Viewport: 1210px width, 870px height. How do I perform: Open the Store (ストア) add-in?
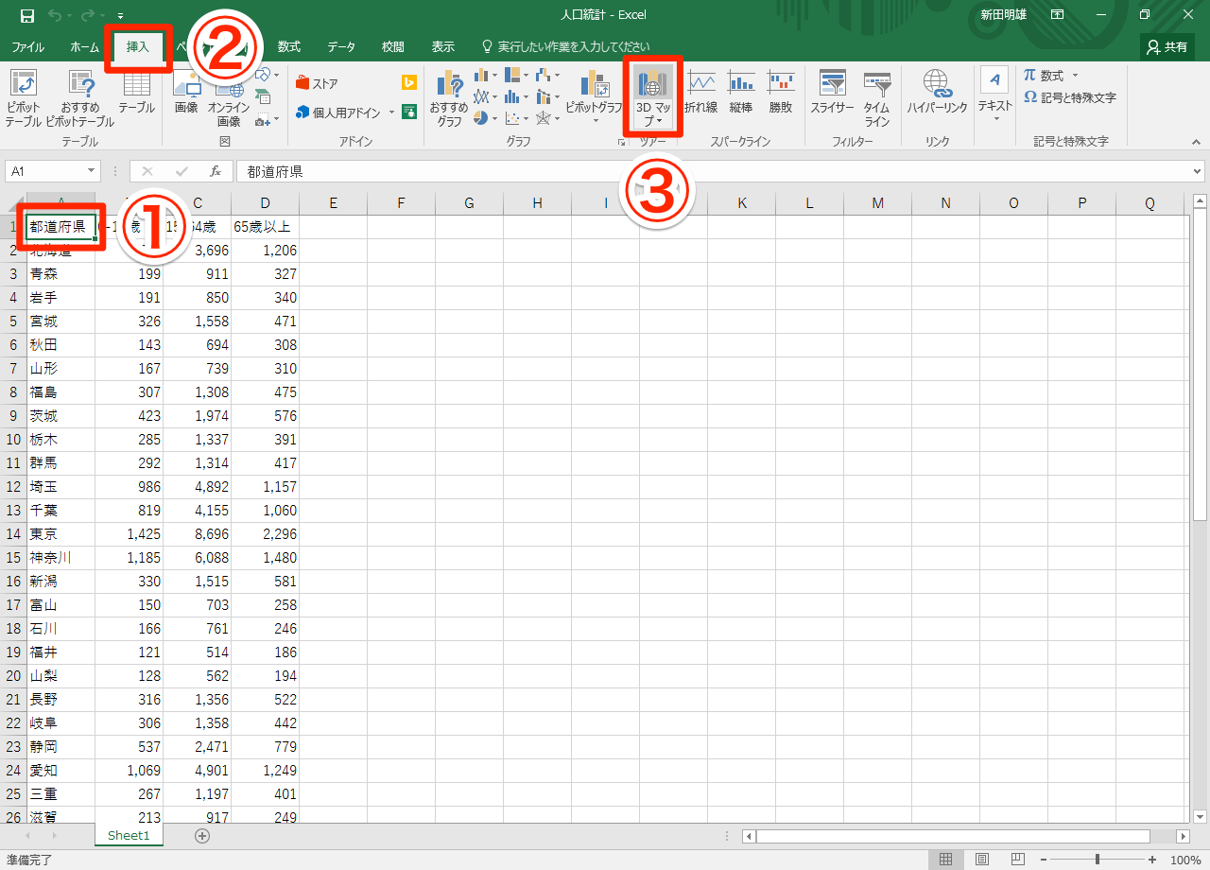coord(317,83)
